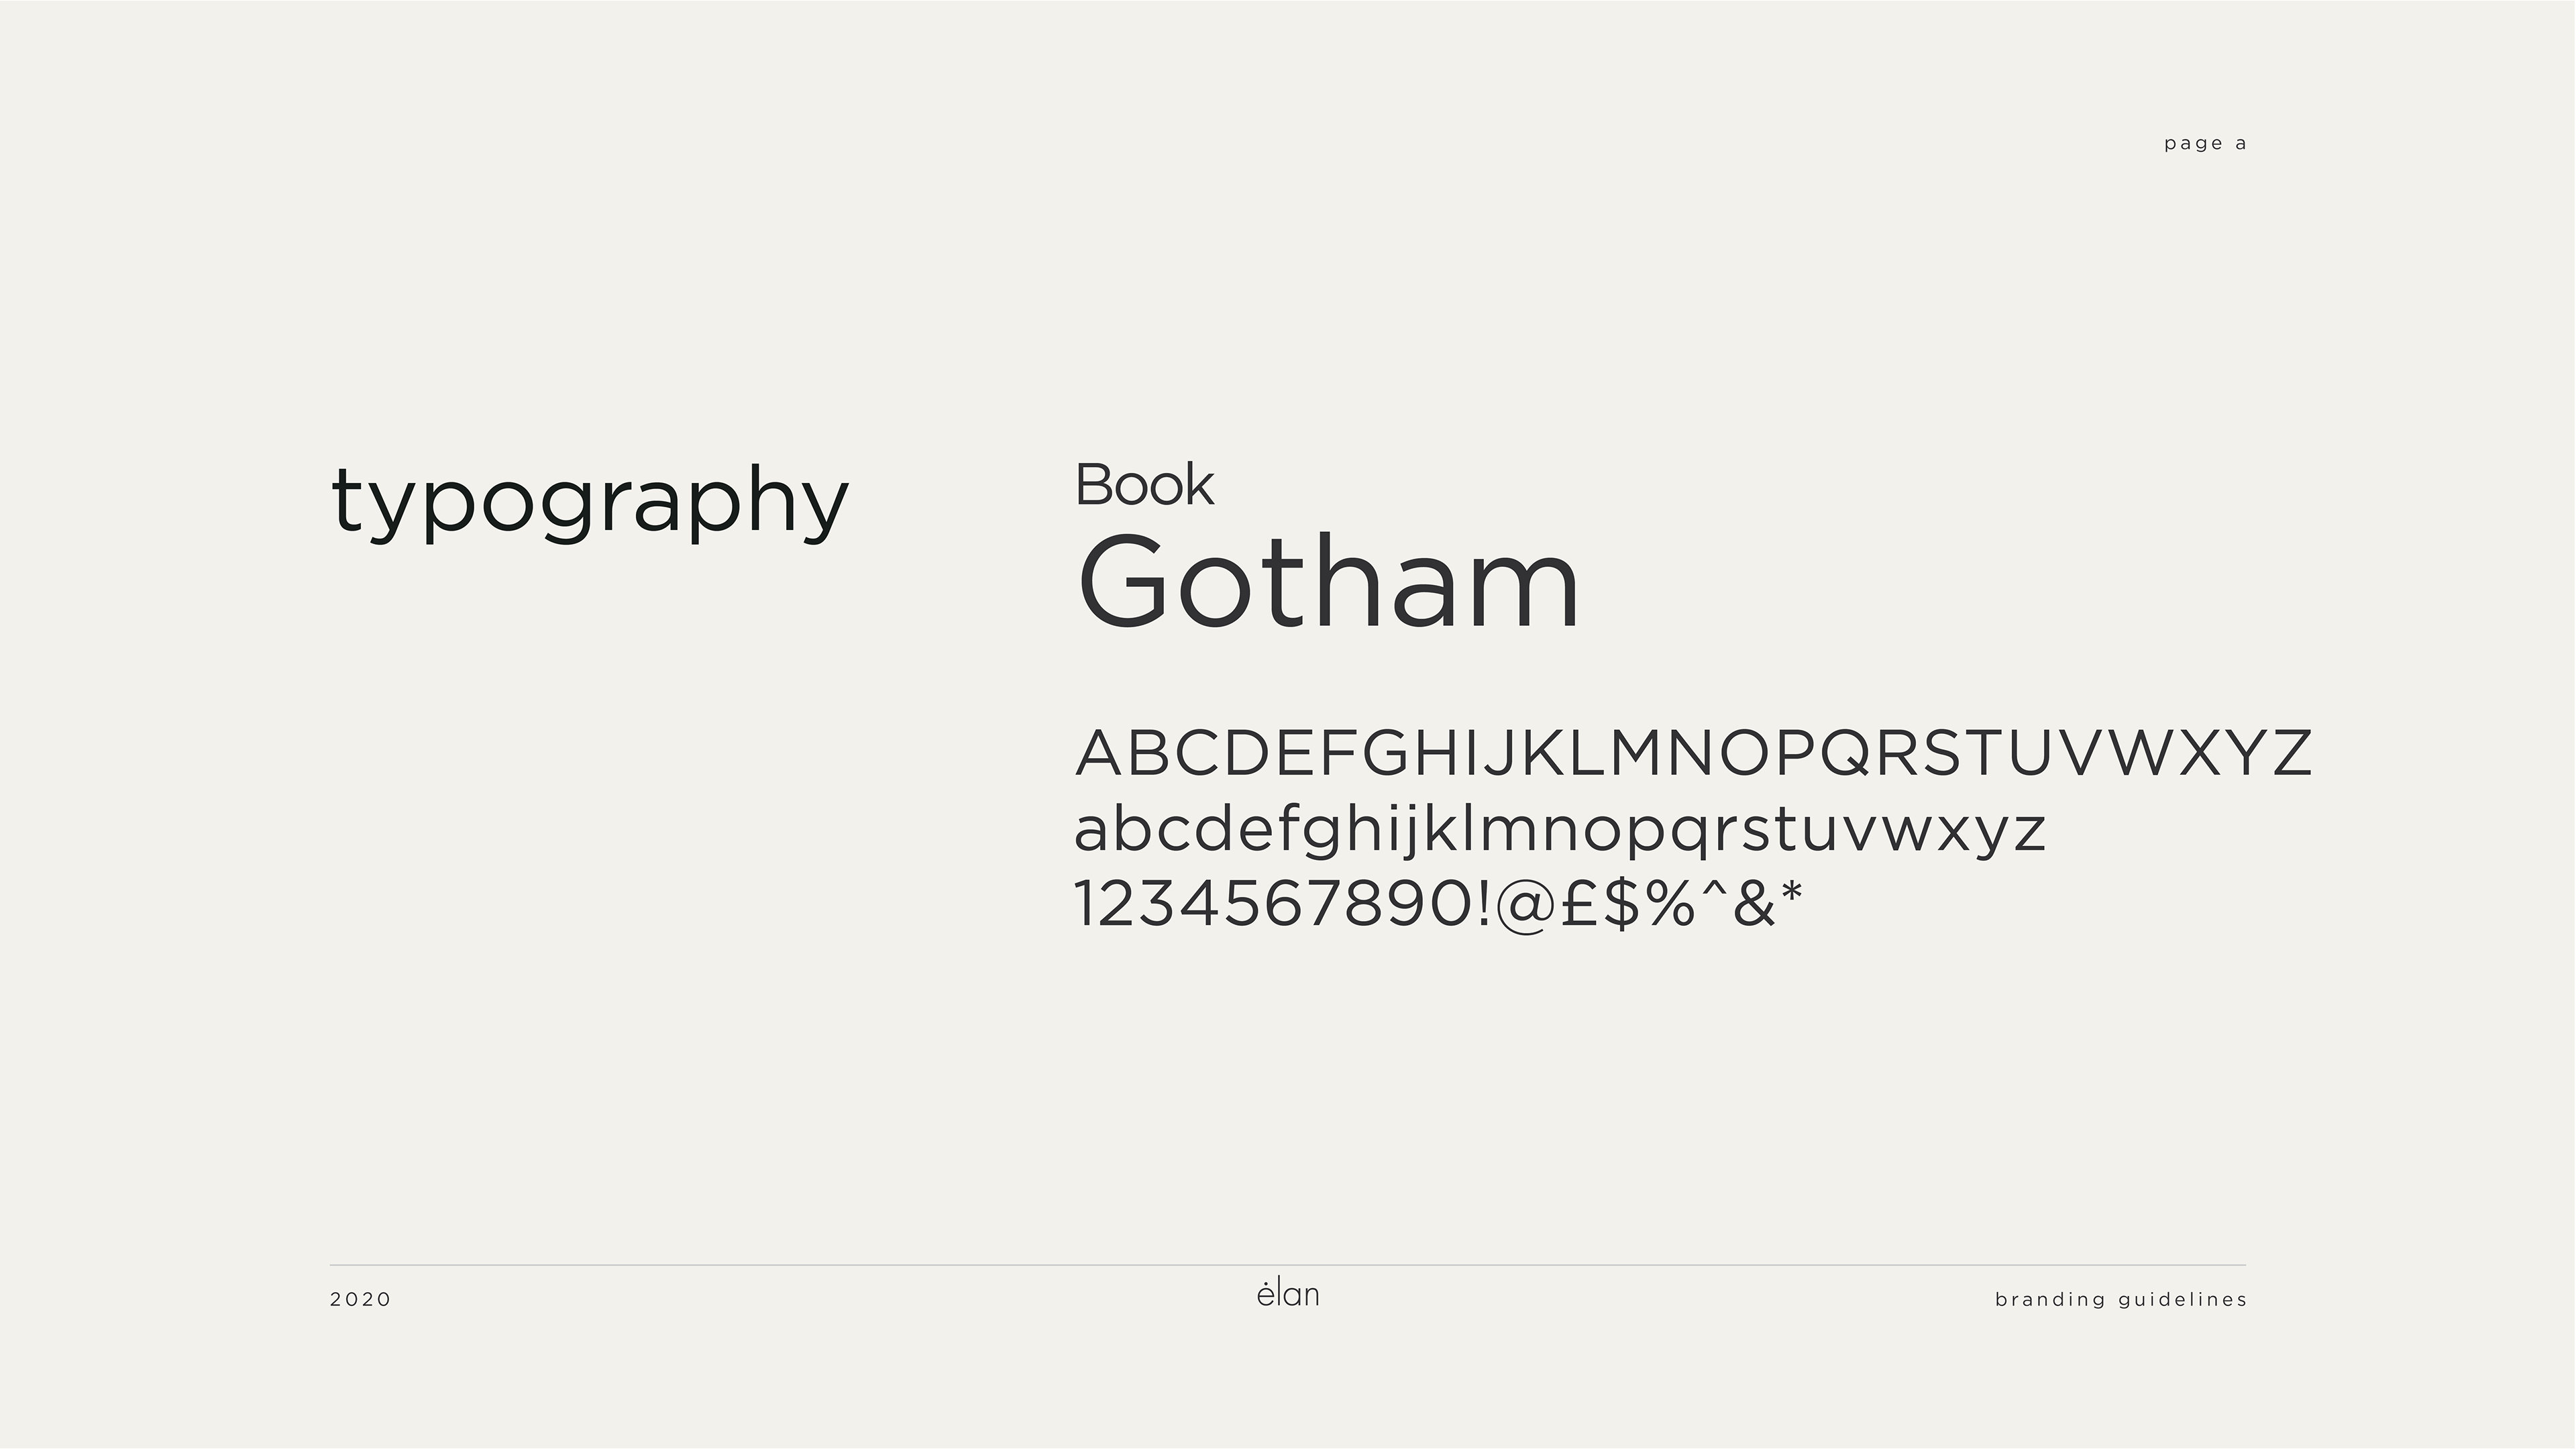Click the lowercase letter g in the alphabet row
The width and height of the screenshot is (2576, 1449).
[1321, 833]
